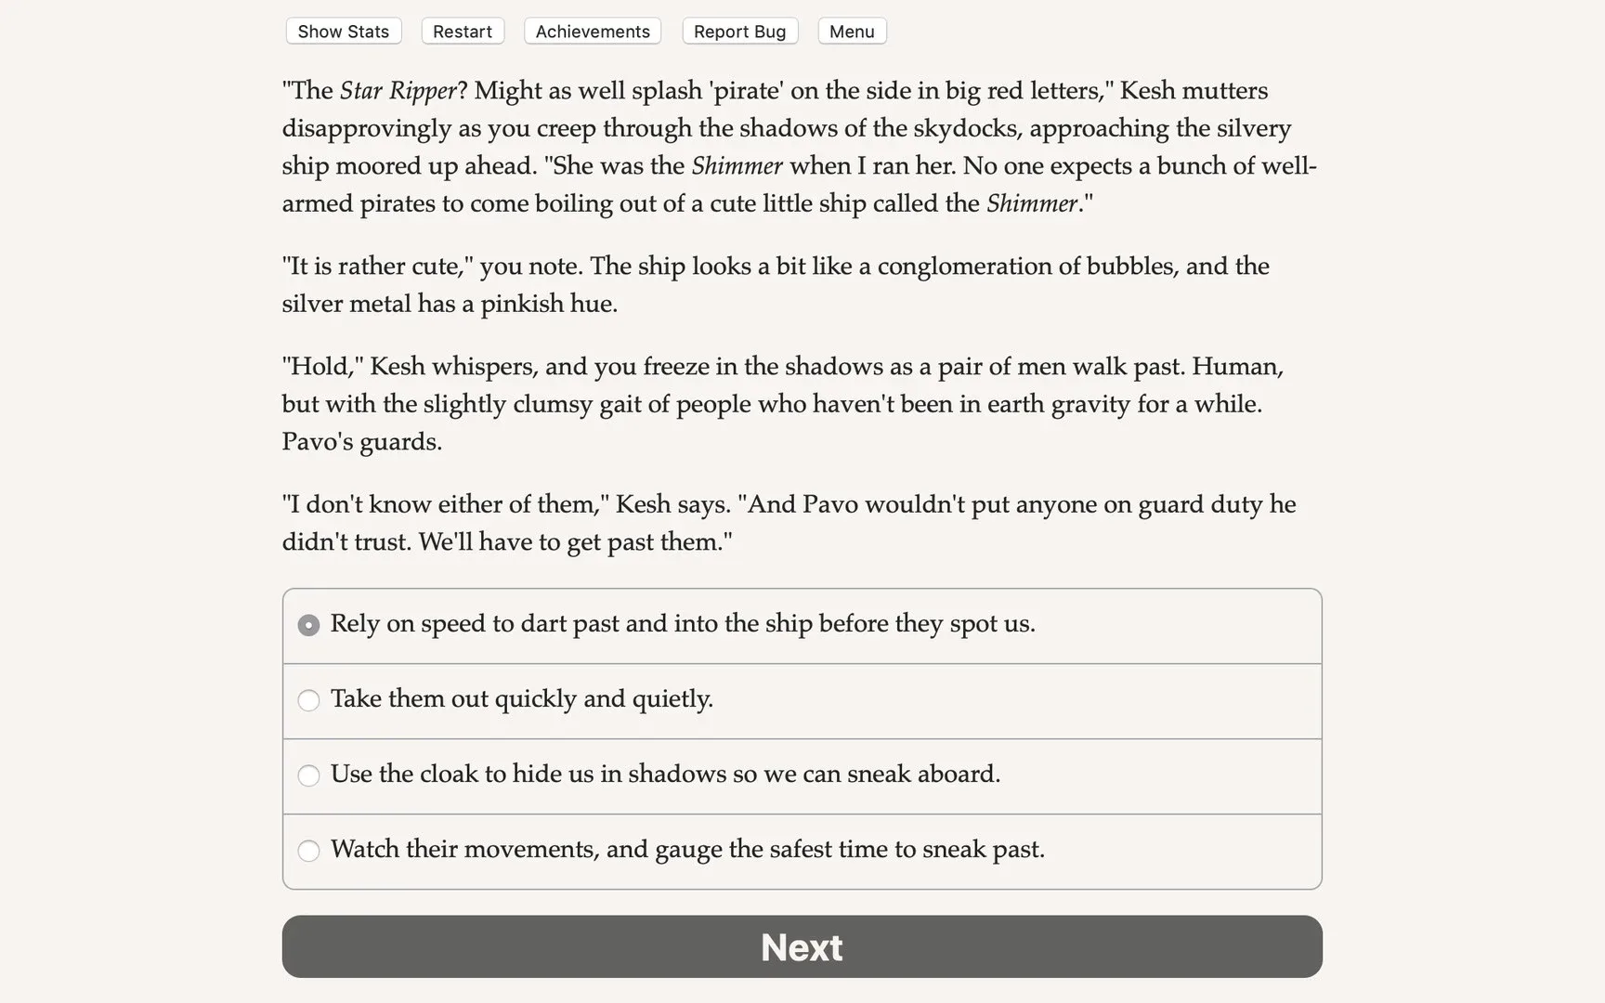Click the italic 'Shimmer' ending first paragraph
This screenshot has height=1003, width=1605.
(x=1031, y=203)
